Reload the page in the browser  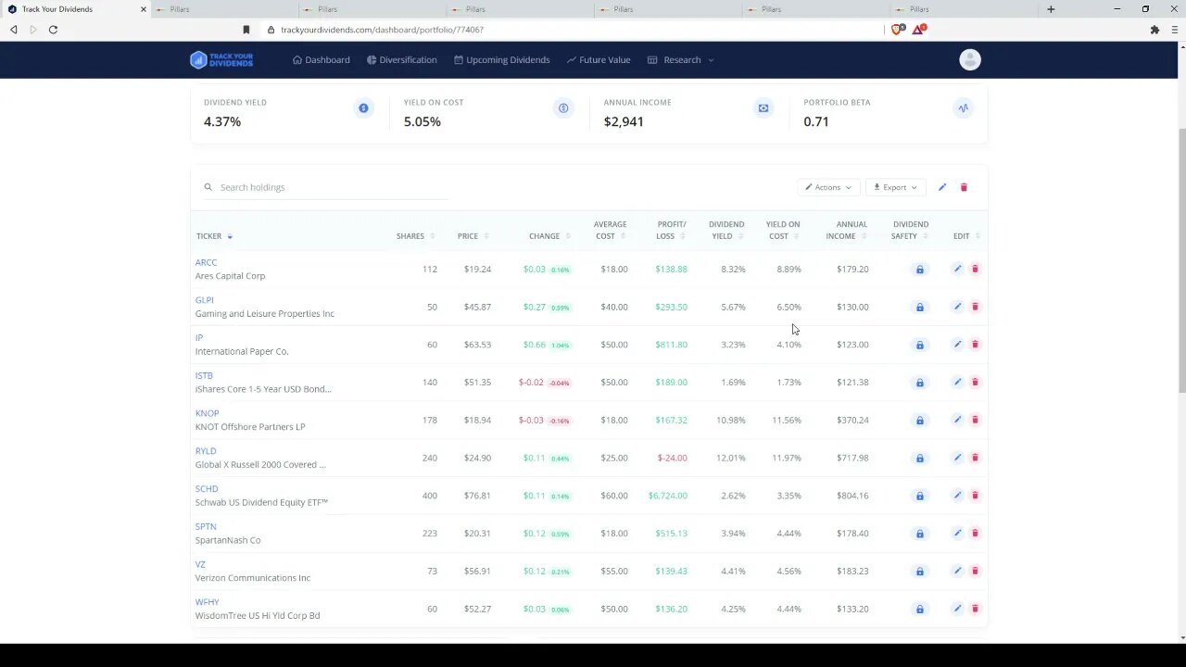pos(53,30)
